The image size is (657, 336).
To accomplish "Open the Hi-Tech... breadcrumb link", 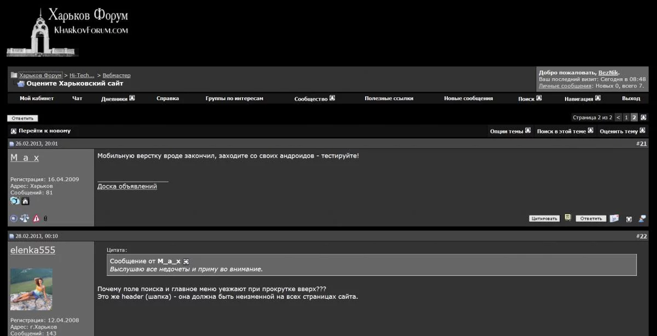I will point(82,75).
